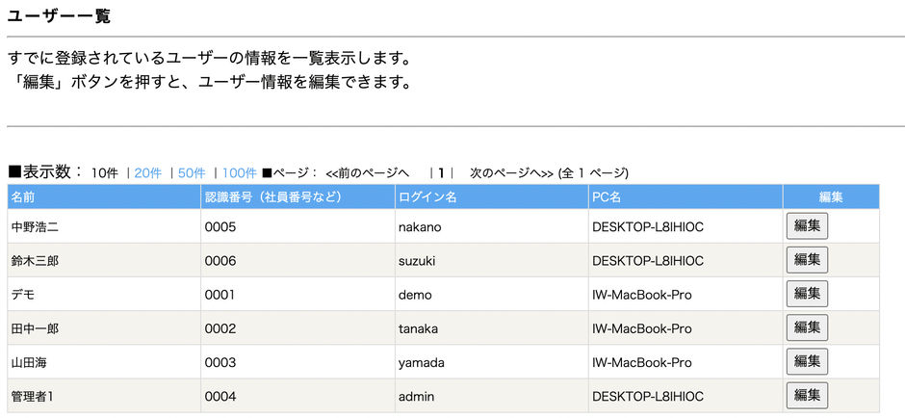The height and width of the screenshot is (418, 905).
Task: Click the 名前 column header
Action: click(23, 197)
